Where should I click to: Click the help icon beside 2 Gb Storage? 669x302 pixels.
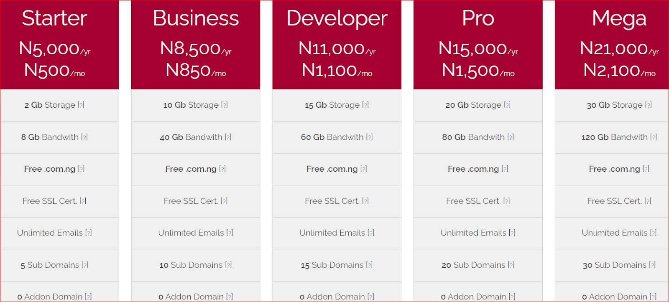click(81, 105)
